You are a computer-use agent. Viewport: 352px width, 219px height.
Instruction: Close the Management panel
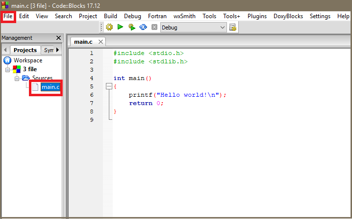[x=59, y=38]
